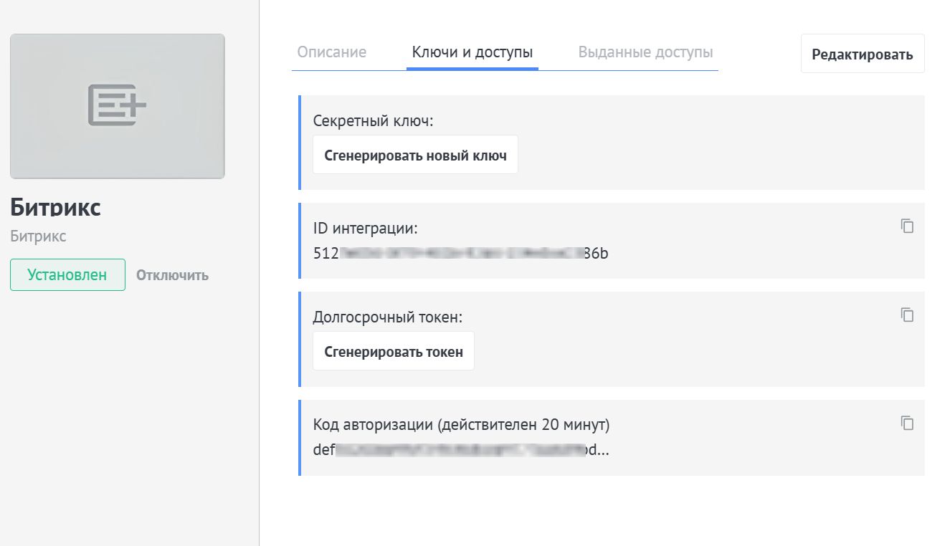Click the Код авторизации label
950x546 pixels.
coord(460,424)
